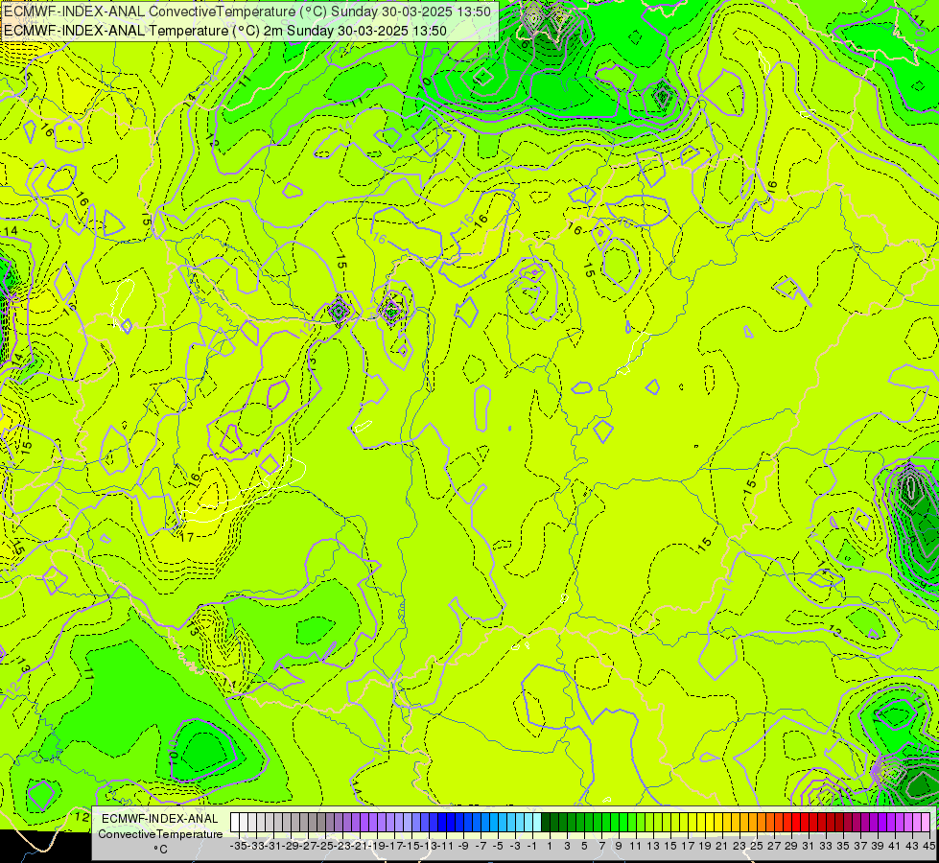
Task: Click the -35 legend scale value
Action: click(239, 847)
